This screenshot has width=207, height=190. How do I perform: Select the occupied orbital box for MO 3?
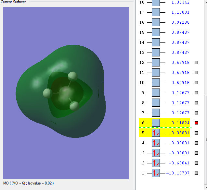tap(156, 153)
